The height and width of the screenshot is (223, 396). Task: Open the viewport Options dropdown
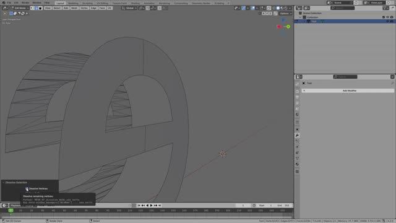tap(285, 14)
